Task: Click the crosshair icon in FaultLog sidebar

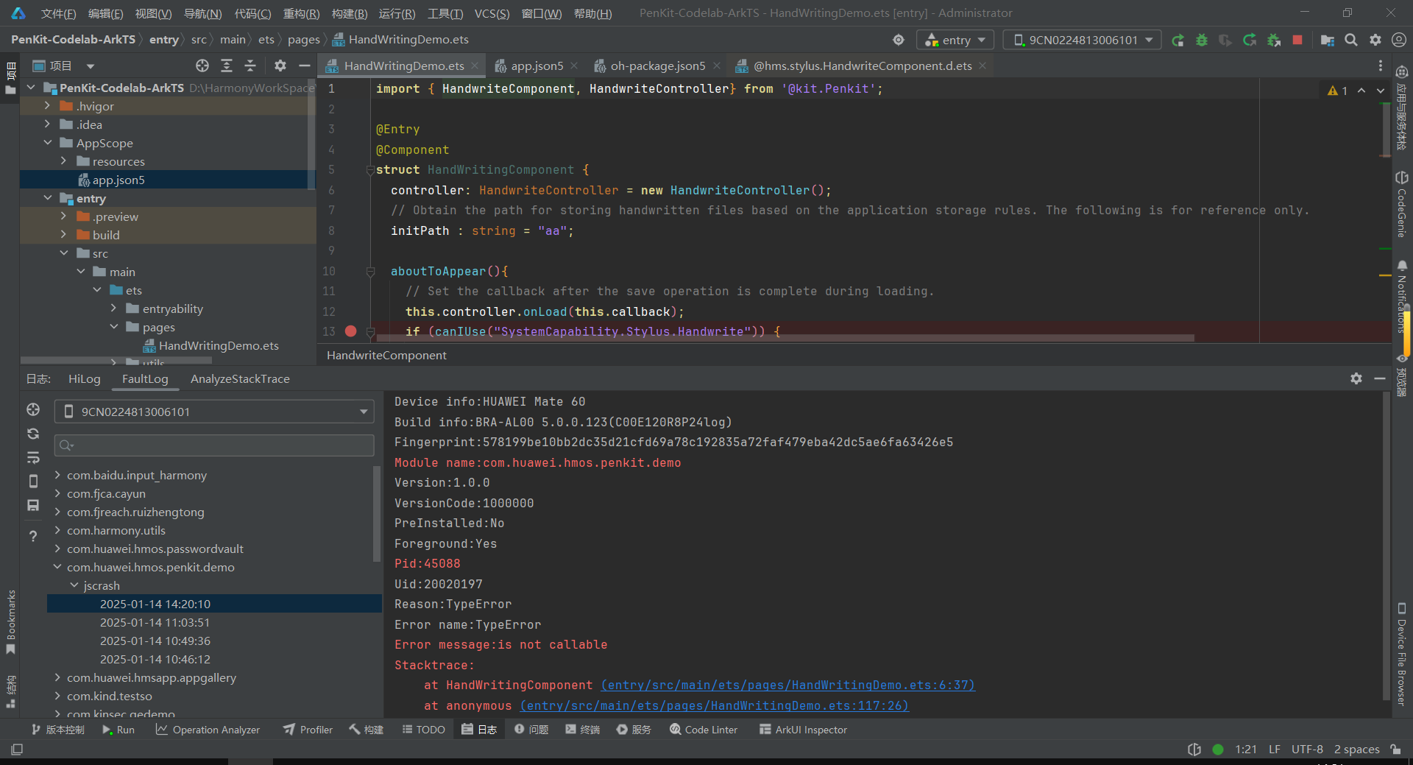Action: (x=33, y=409)
